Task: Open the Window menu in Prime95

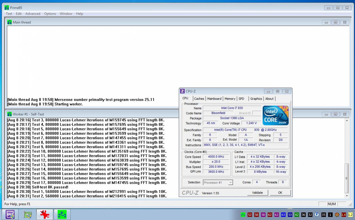Action: pos(66,13)
